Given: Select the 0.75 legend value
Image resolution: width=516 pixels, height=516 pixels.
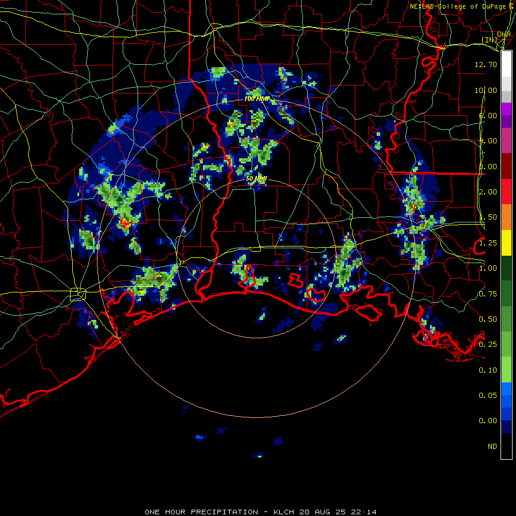Looking at the screenshot, I should click(x=488, y=294).
